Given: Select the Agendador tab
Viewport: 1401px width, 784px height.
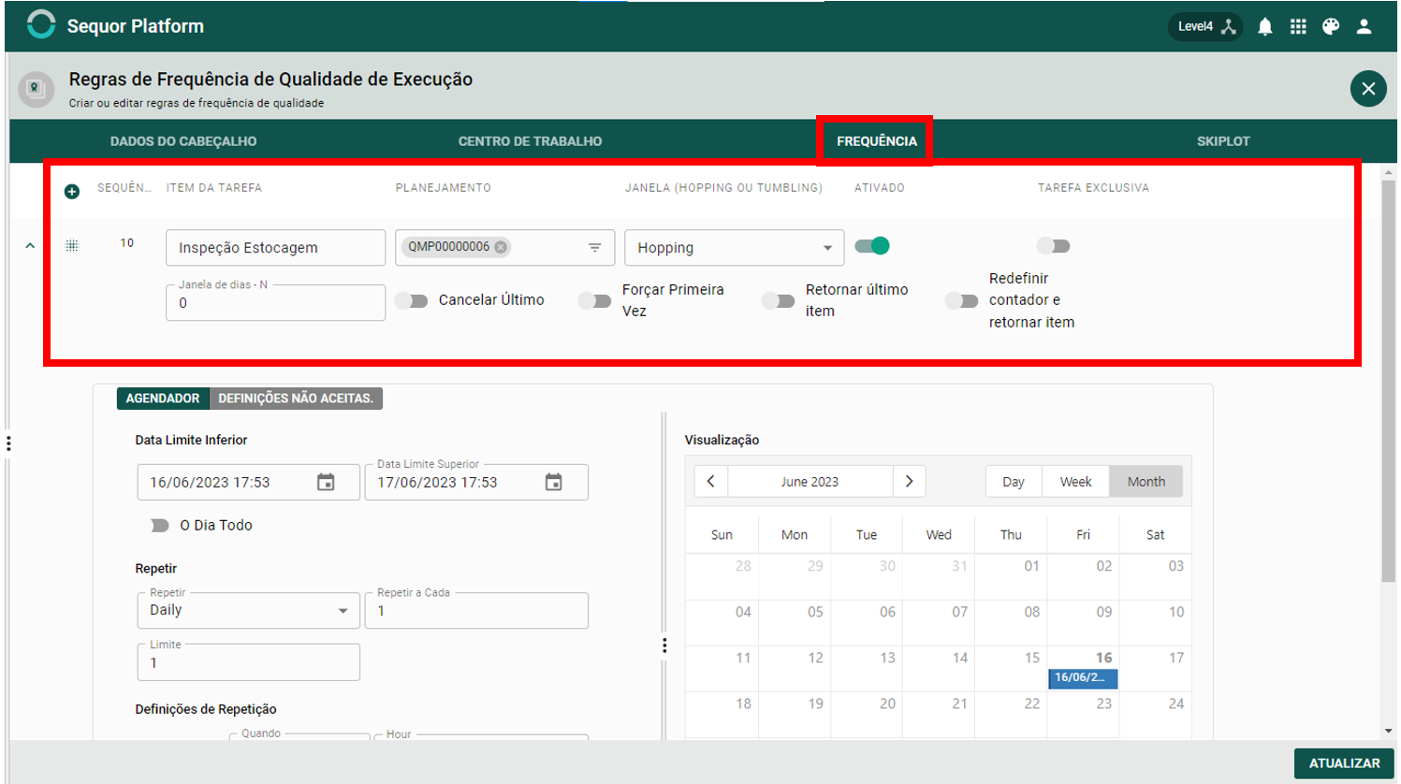Looking at the screenshot, I should tap(163, 399).
